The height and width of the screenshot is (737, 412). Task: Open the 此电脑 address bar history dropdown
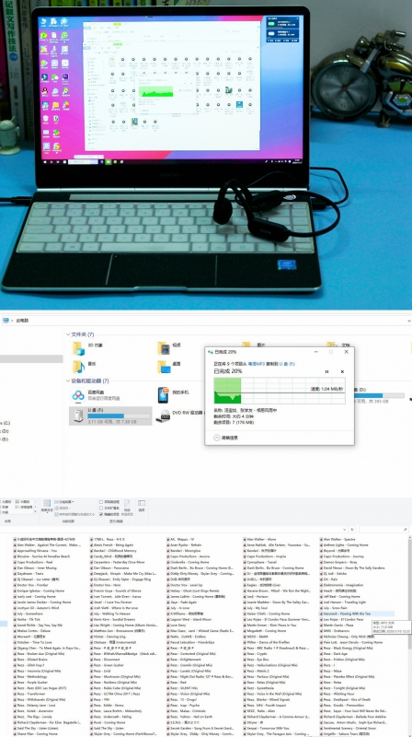408,321
